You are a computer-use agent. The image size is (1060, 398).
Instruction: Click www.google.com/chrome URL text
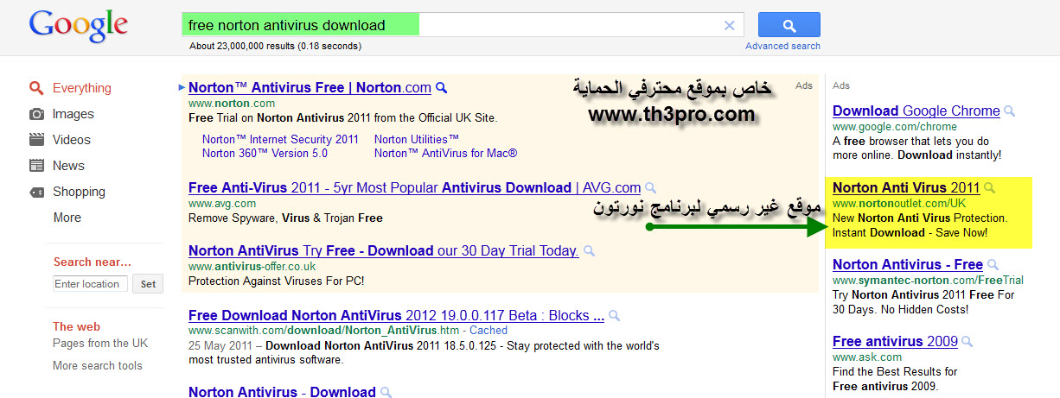(895, 127)
